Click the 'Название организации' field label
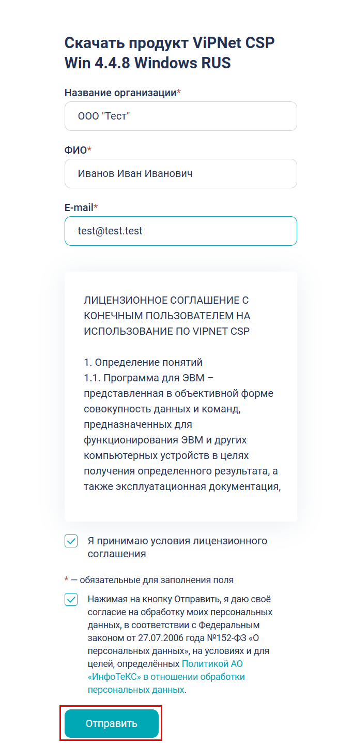 click(120, 93)
